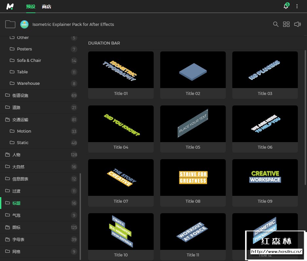Screen dimensions: 307x261
Task: Select the Sofa & Chair folder
Action: click(x=39, y=61)
